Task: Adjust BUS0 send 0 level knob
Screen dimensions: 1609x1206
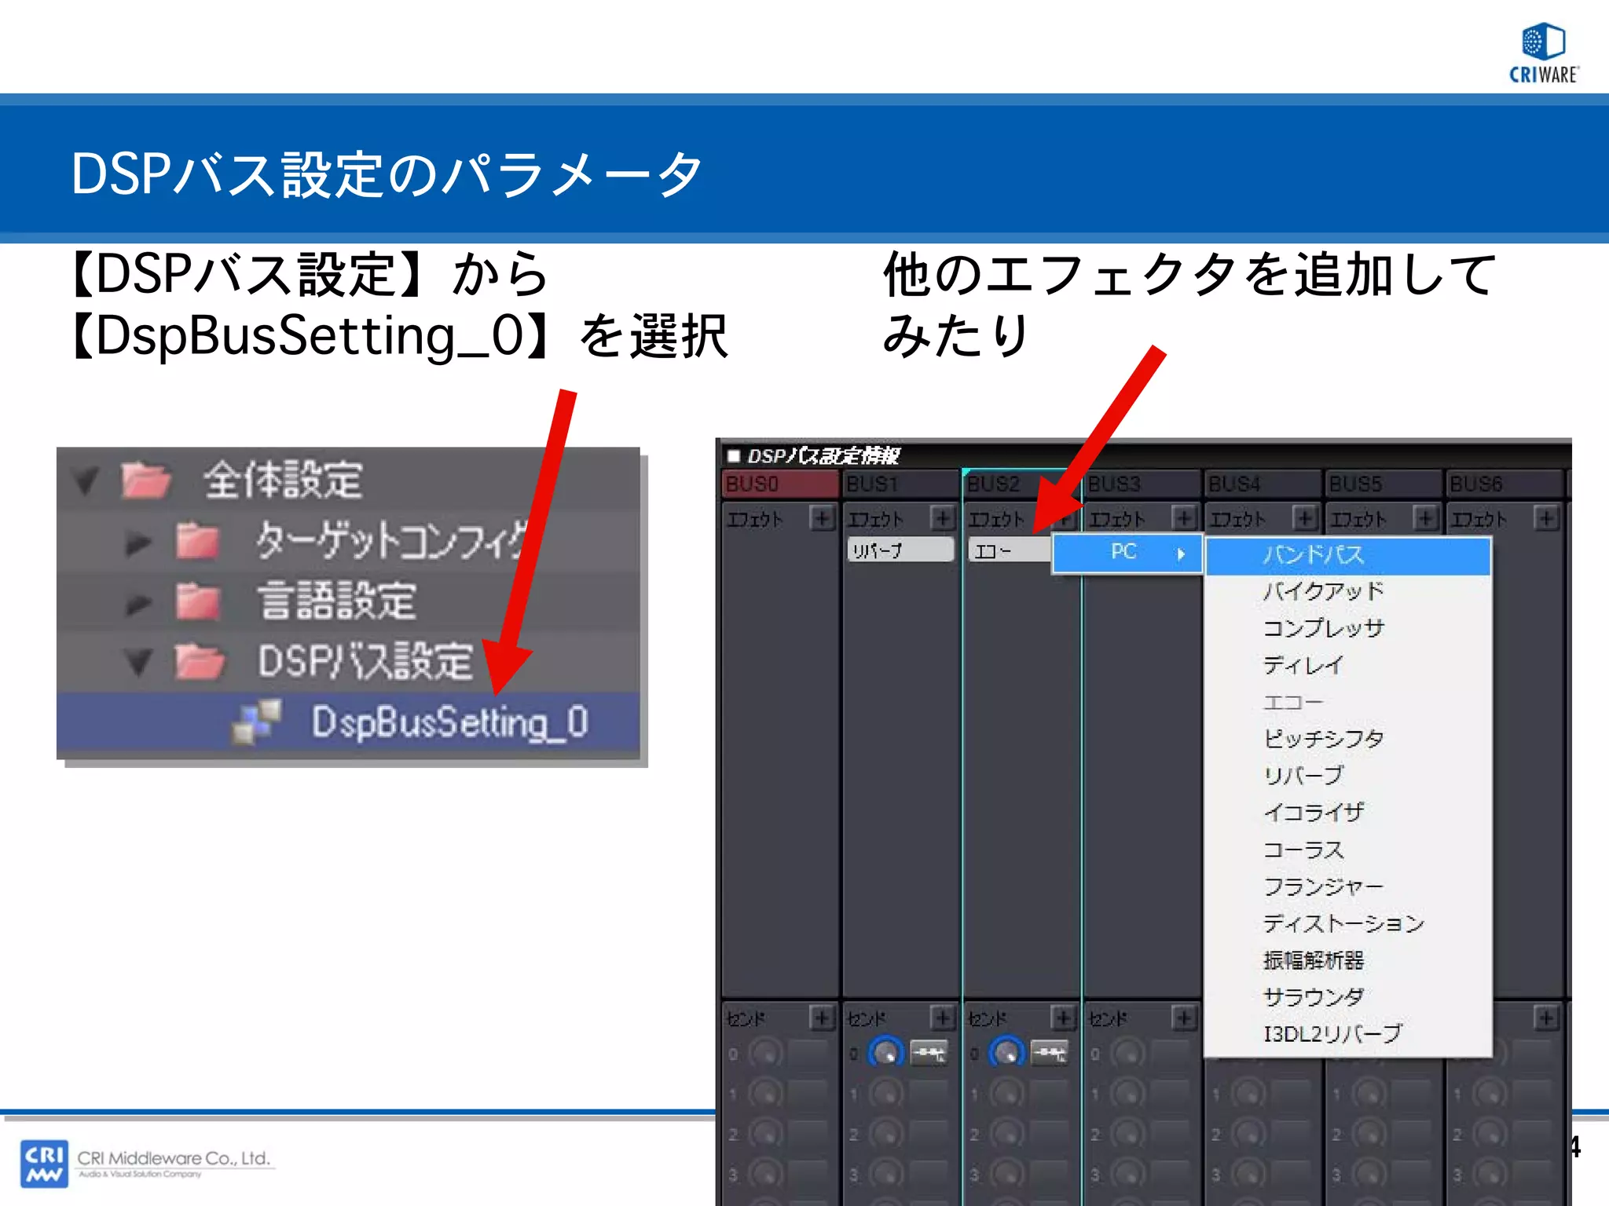Action: (765, 1053)
